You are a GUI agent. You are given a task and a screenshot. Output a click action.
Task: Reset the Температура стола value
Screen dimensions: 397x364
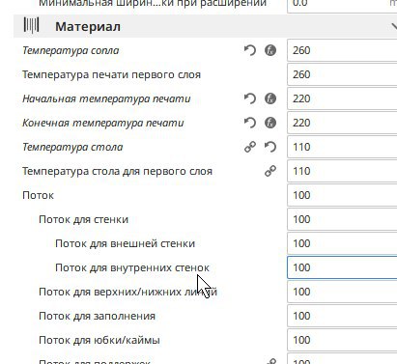270,147
